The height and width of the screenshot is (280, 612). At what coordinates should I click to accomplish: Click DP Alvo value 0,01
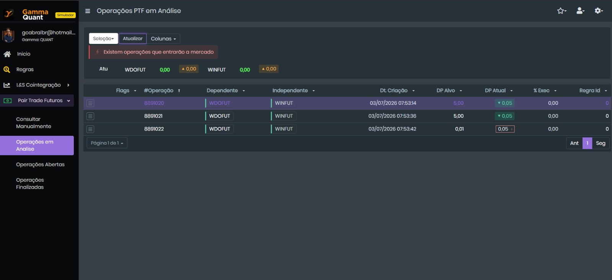click(459, 129)
